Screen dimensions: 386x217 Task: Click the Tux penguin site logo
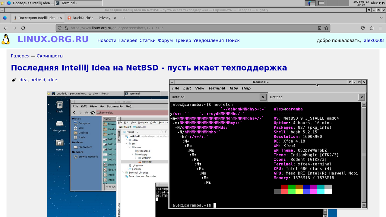[x=5, y=39]
